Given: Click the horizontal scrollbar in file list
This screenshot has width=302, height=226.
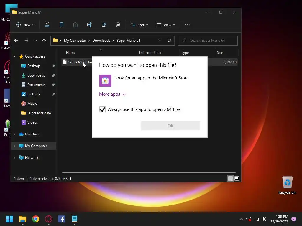Looking at the screenshot, I should 149,173.
